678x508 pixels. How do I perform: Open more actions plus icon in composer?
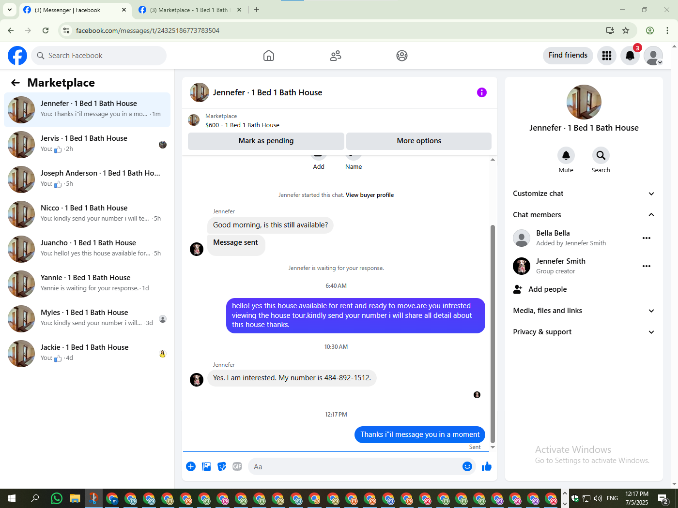191,466
